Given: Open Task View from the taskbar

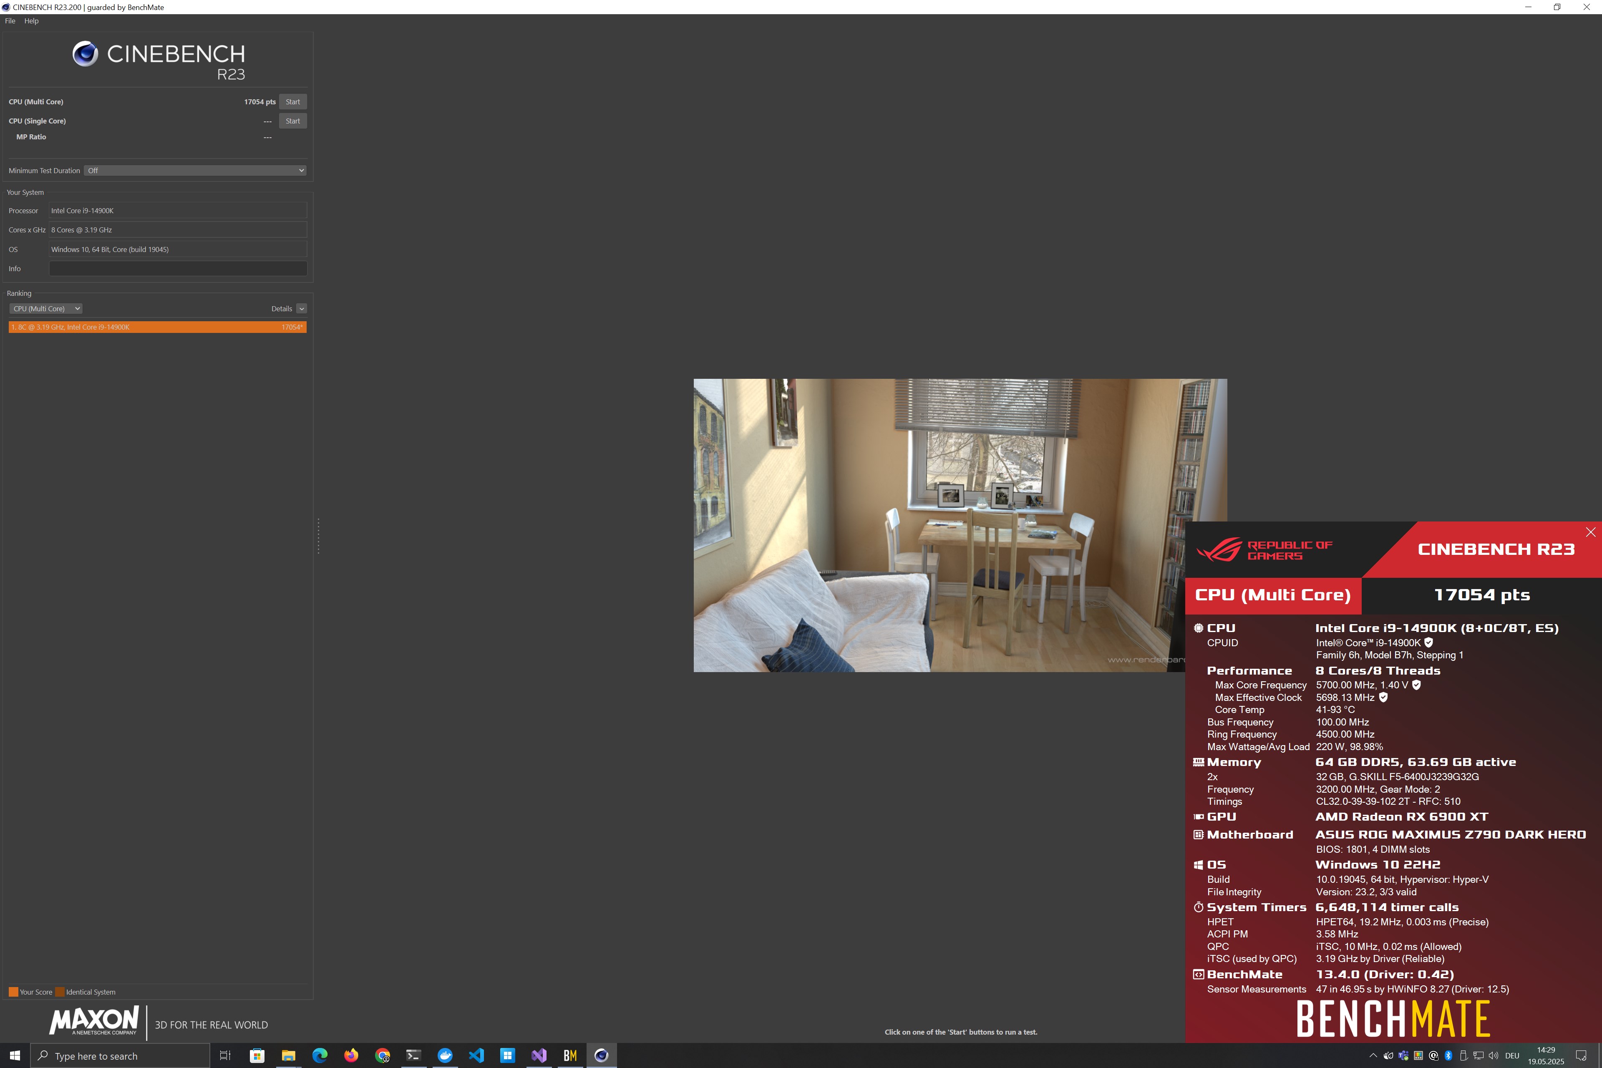Looking at the screenshot, I should click(x=225, y=1056).
